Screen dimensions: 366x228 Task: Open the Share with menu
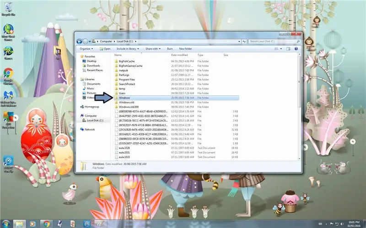point(153,49)
